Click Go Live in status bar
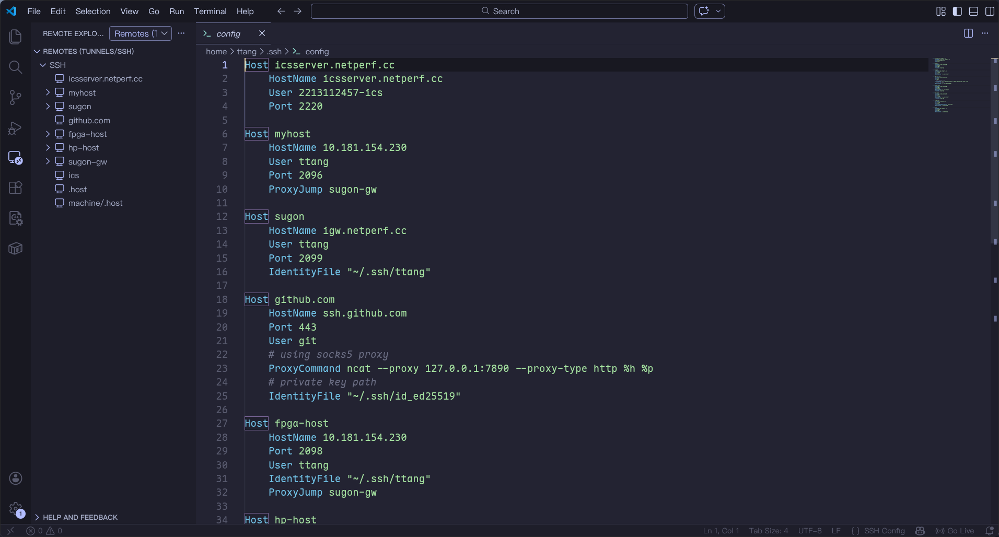 [x=955, y=531]
